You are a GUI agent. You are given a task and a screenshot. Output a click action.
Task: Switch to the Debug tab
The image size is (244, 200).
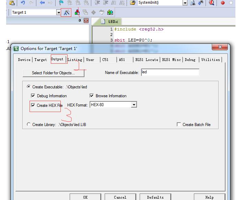[x=190, y=60]
